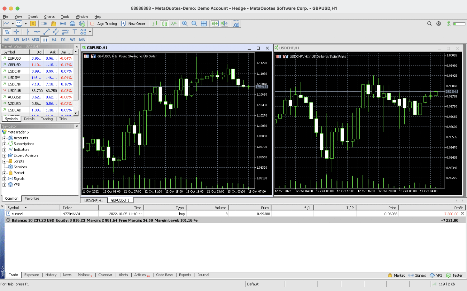Screen dimensions: 467x291
Task: Select the trendline drawing tool
Action: coord(46,32)
